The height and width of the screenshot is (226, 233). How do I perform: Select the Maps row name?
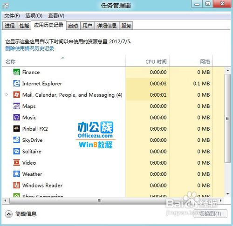click(29, 106)
